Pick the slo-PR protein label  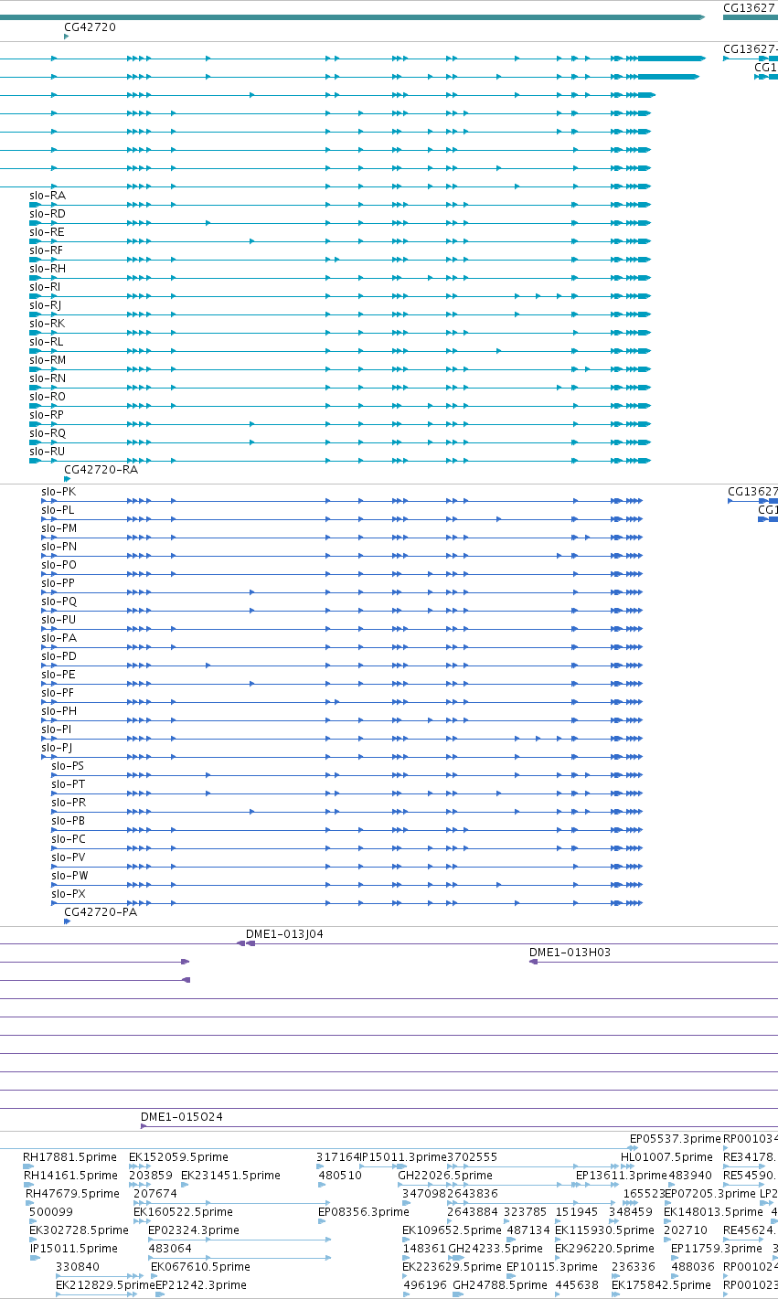69,803
